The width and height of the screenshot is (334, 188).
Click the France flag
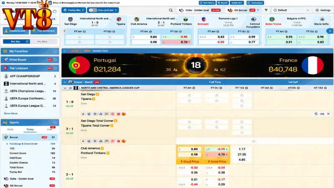coord(313,65)
